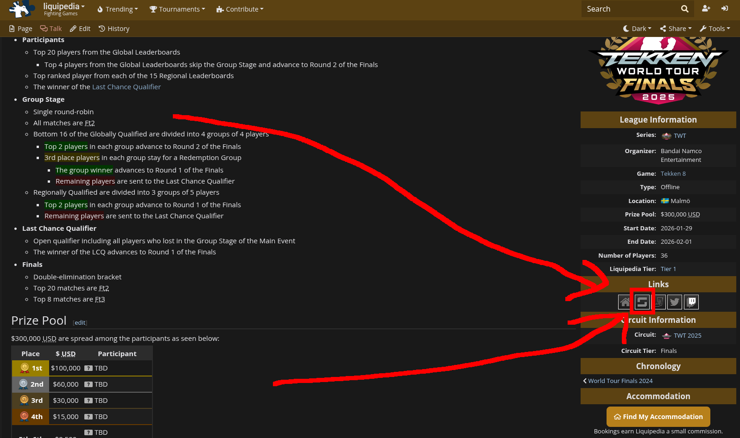This screenshot has width=740, height=438.
Task: Click the question mark icon in the $15,000 row
Action: [x=89, y=417]
